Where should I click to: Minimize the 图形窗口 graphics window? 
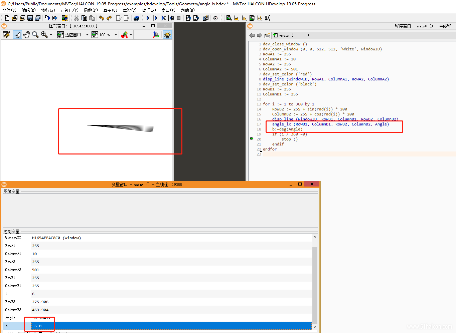(144, 26)
